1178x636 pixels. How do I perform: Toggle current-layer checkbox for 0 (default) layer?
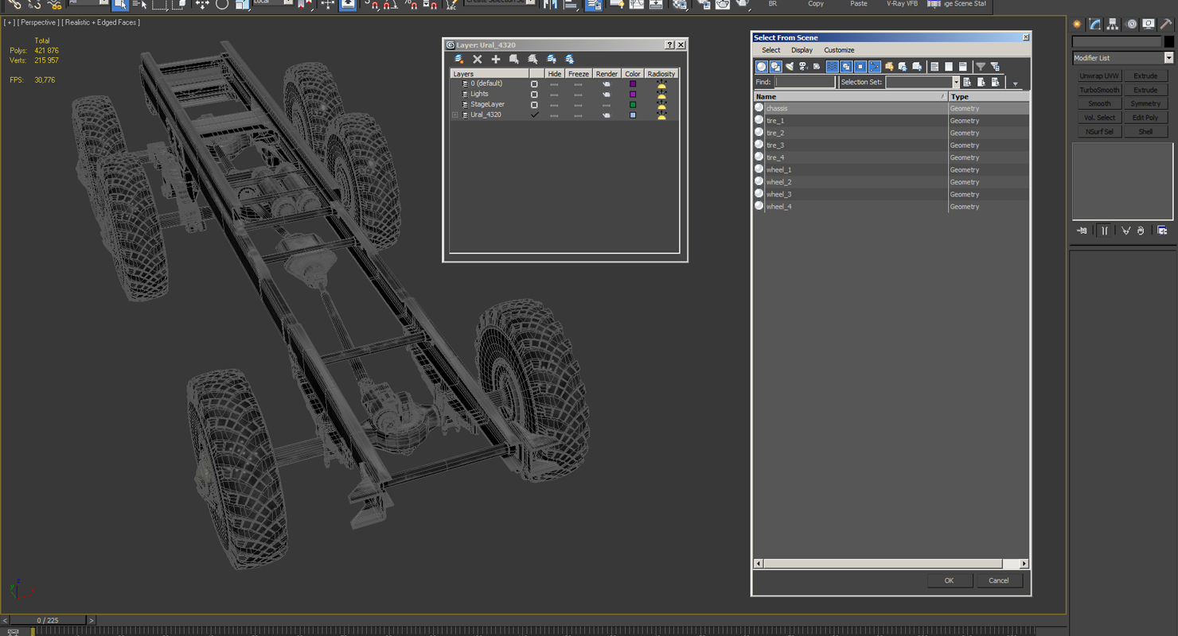click(x=534, y=83)
